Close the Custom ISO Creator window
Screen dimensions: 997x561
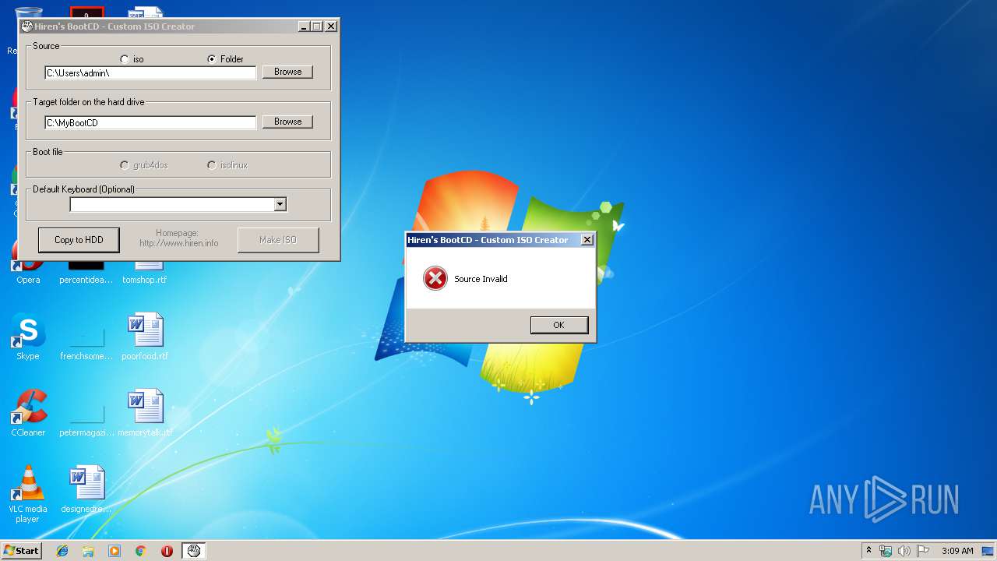pyautogui.click(x=331, y=26)
